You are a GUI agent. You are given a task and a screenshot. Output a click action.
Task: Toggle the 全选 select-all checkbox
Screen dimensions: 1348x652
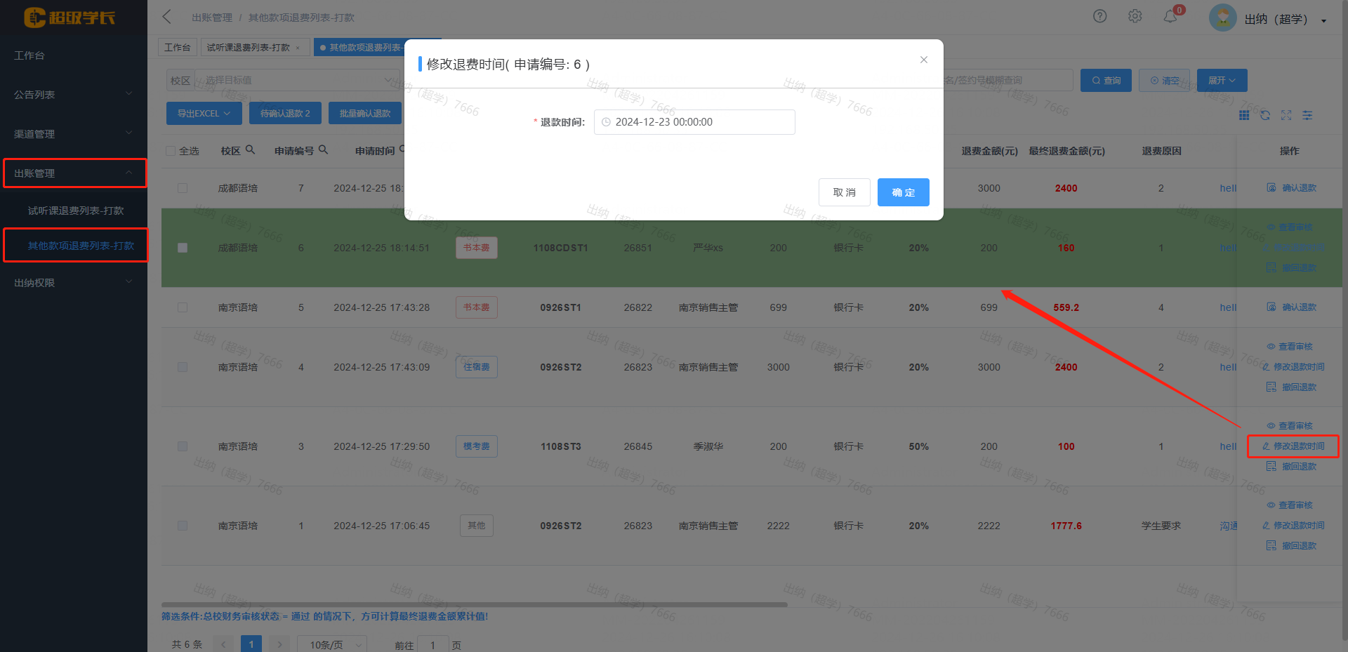[x=171, y=151]
